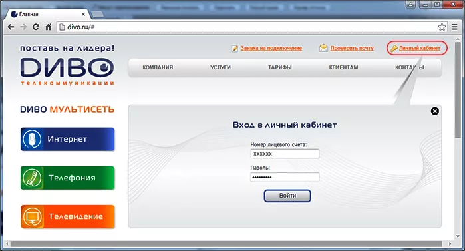This screenshot has height=251, width=465.
Task: Open a new tab next to Главная
Action: [x=97, y=14]
